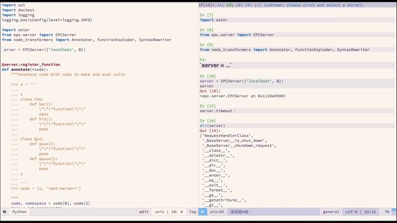Click the ein:ml mode label in mode line
The width and height of the screenshot is (397, 223).
pos(217,212)
